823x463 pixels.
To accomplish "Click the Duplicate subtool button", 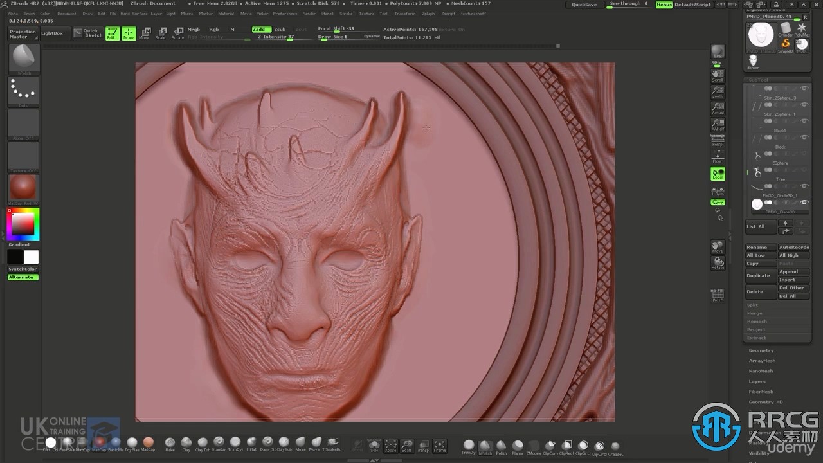I will coord(761,275).
